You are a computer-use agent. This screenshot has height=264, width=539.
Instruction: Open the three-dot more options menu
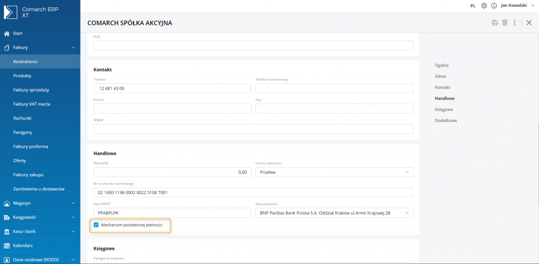515,23
